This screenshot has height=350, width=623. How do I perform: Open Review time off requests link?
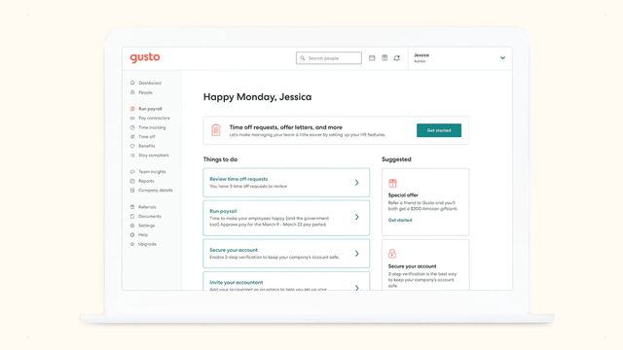pyautogui.click(x=238, y=179)
